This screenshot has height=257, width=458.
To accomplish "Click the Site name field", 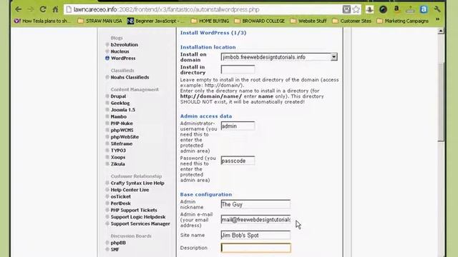I will (x=255, y=235).
